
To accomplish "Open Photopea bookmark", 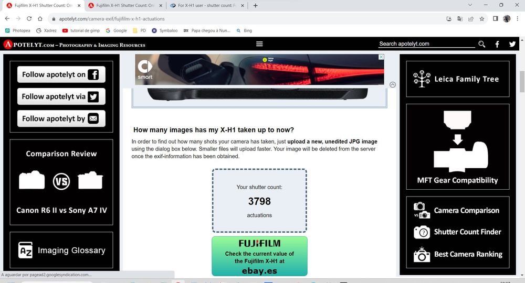I will point(18,30).
